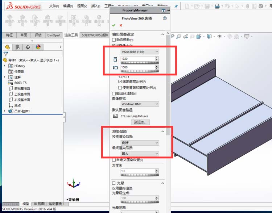272x213 pixels.
Task: Click the Integrated Preview toolbar icon
Action: click(74, 21)
